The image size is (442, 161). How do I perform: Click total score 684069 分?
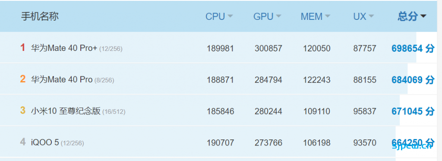pos(413,80)
